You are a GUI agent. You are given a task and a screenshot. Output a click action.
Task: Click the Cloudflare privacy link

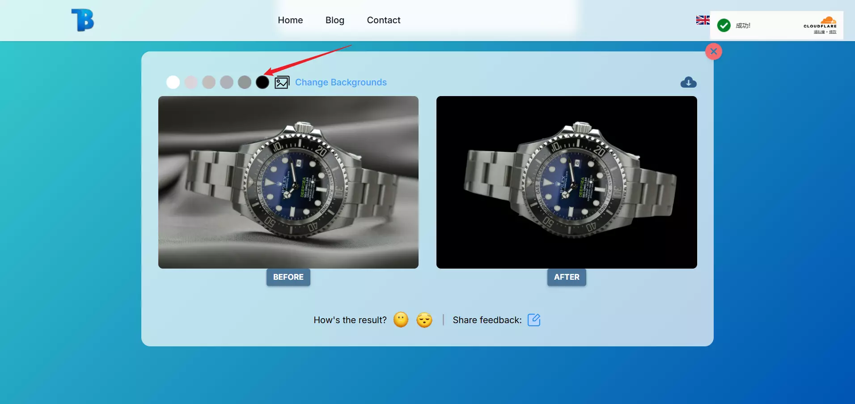(x=819, y=32)
